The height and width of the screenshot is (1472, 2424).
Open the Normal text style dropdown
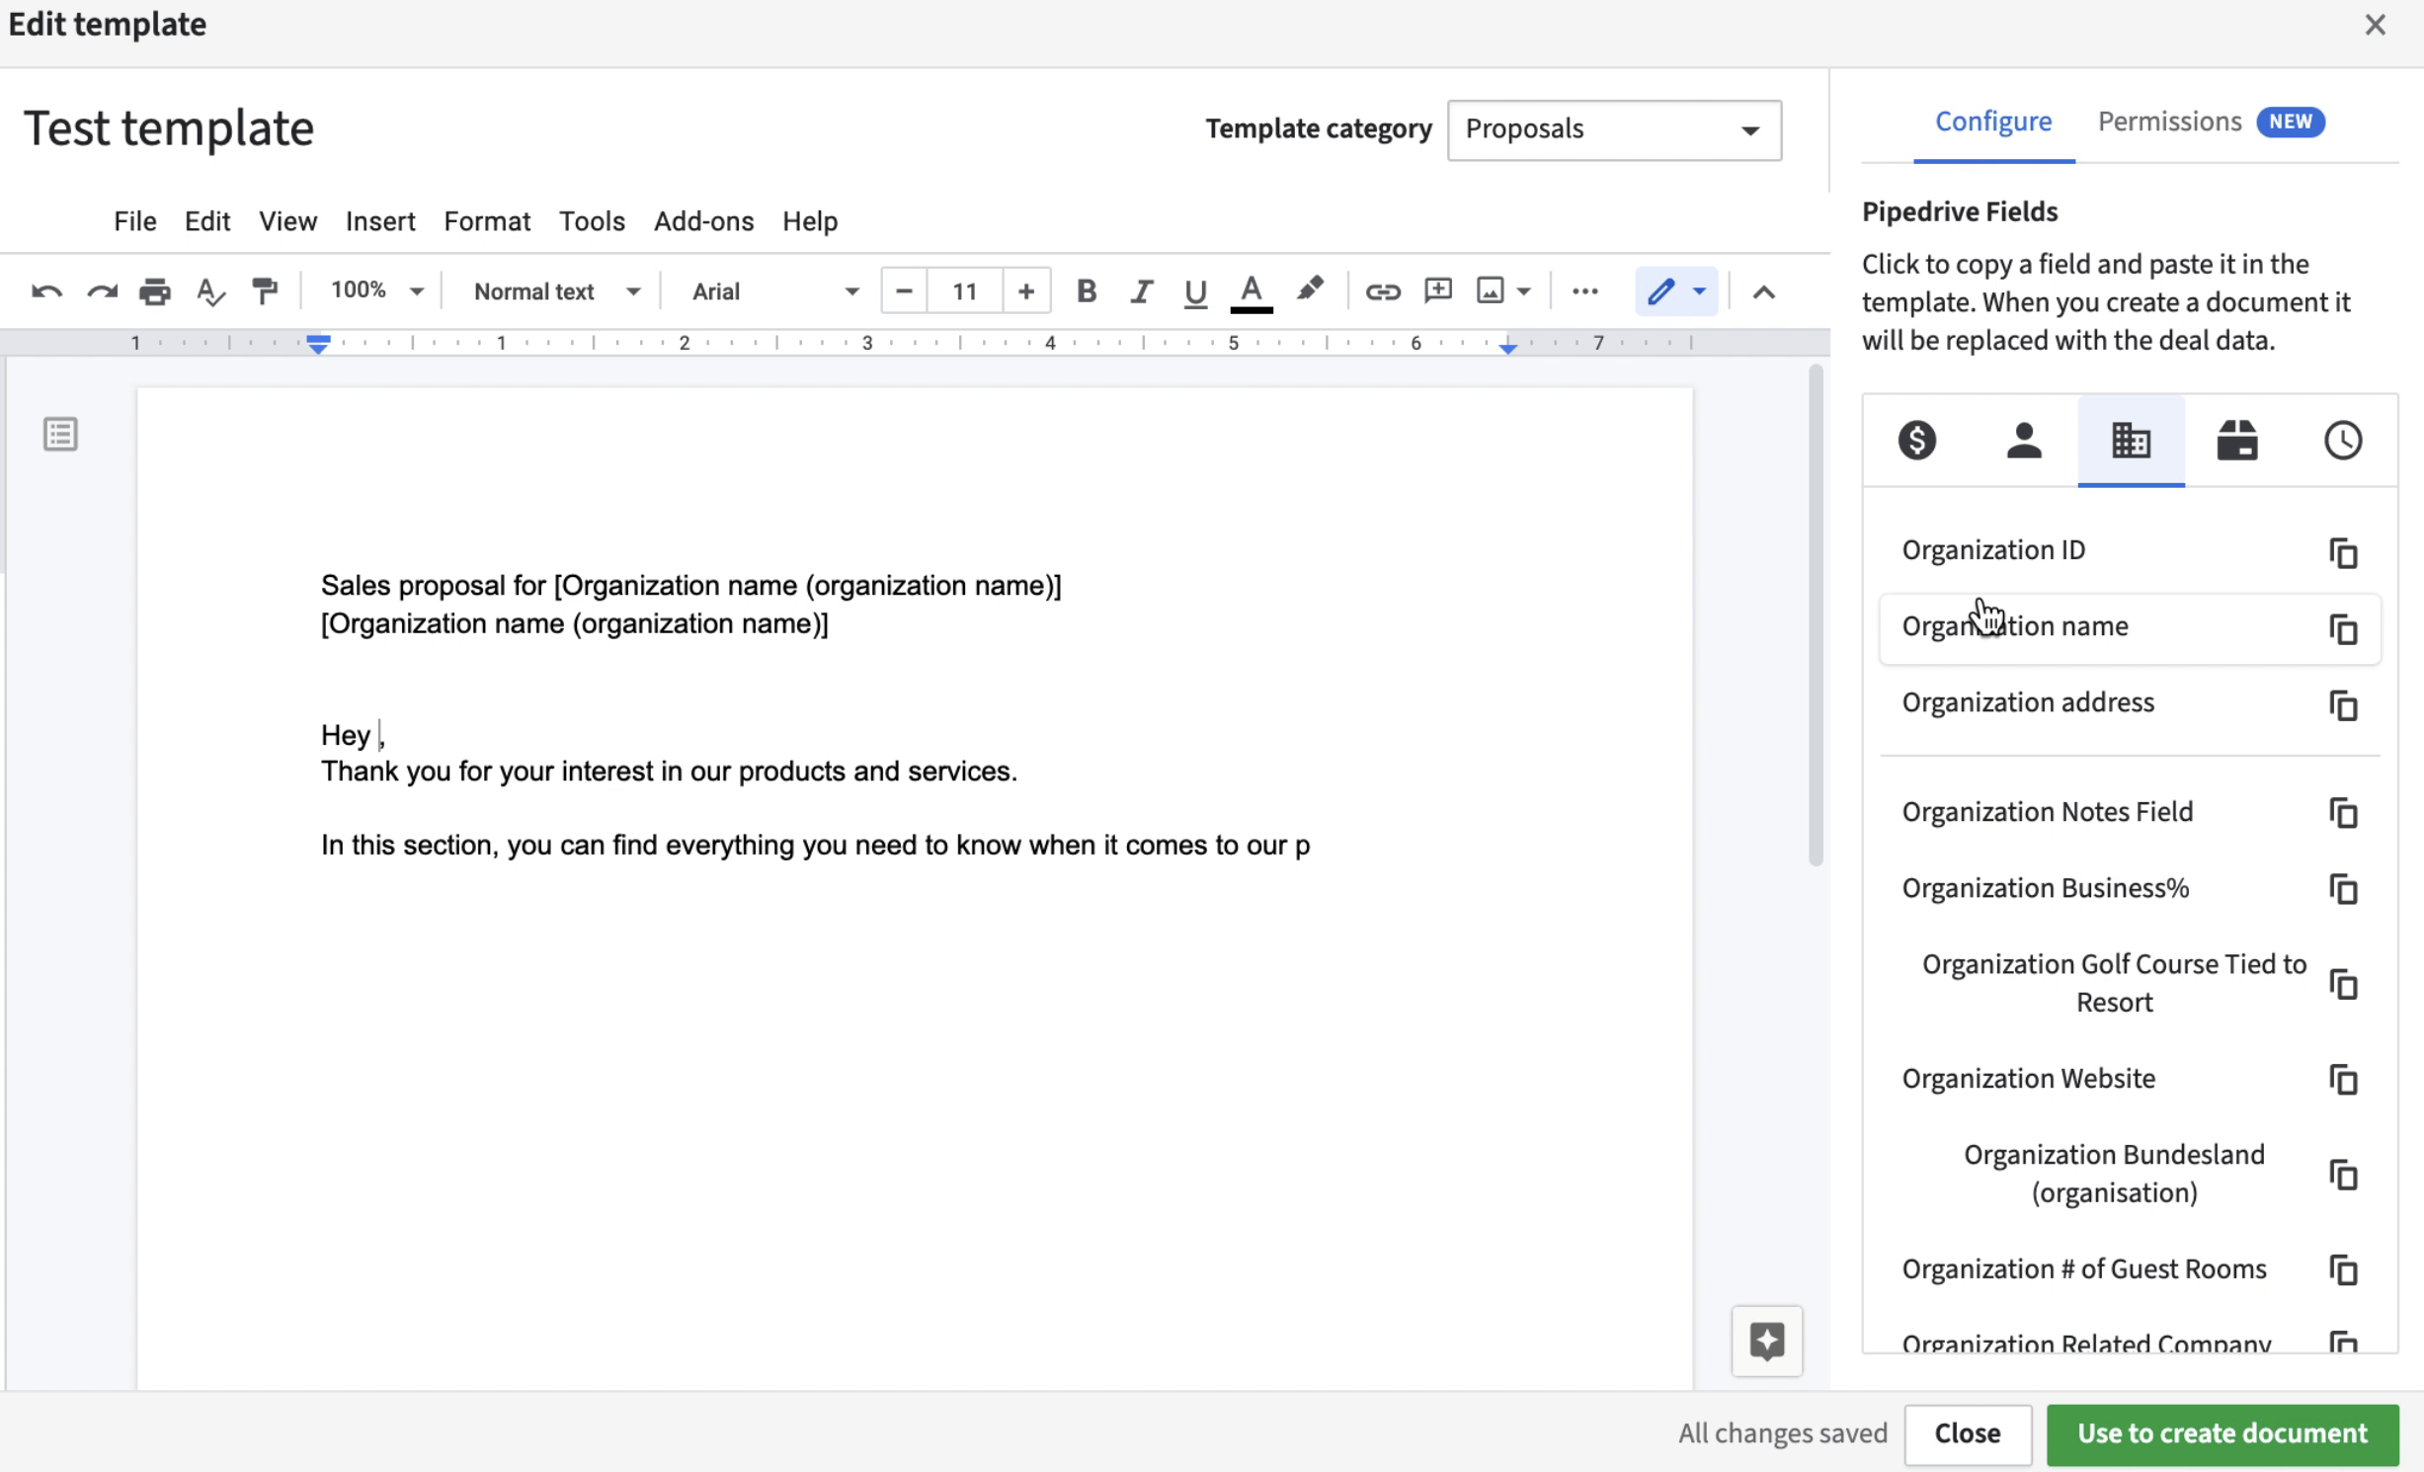point(557,291)
